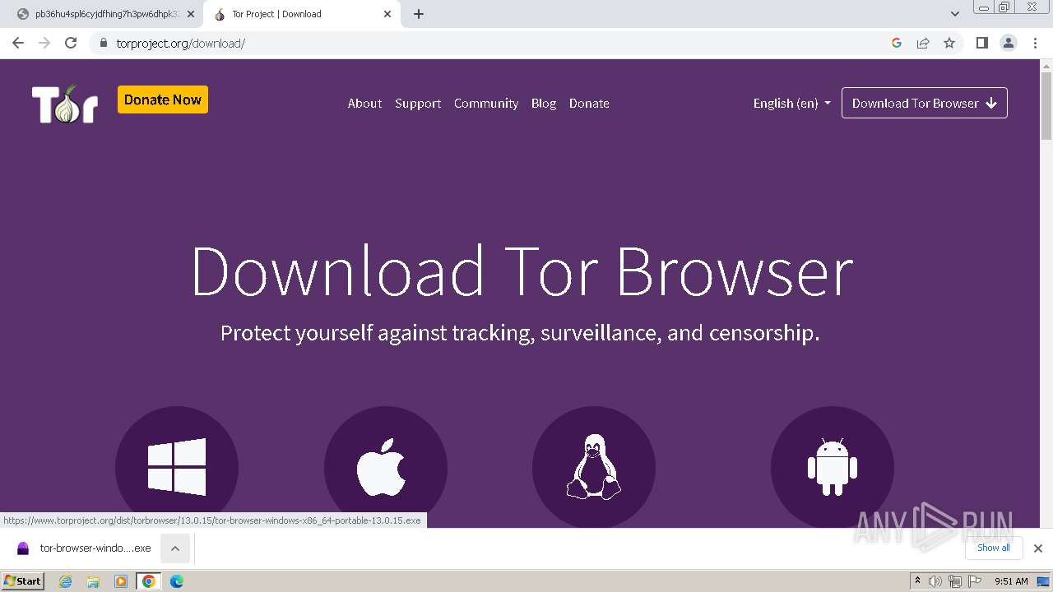Image resolution: width=1053 pixels, height=592 pixels.
Task: Open media player from taskbar
Action: [x=121, y=581]
